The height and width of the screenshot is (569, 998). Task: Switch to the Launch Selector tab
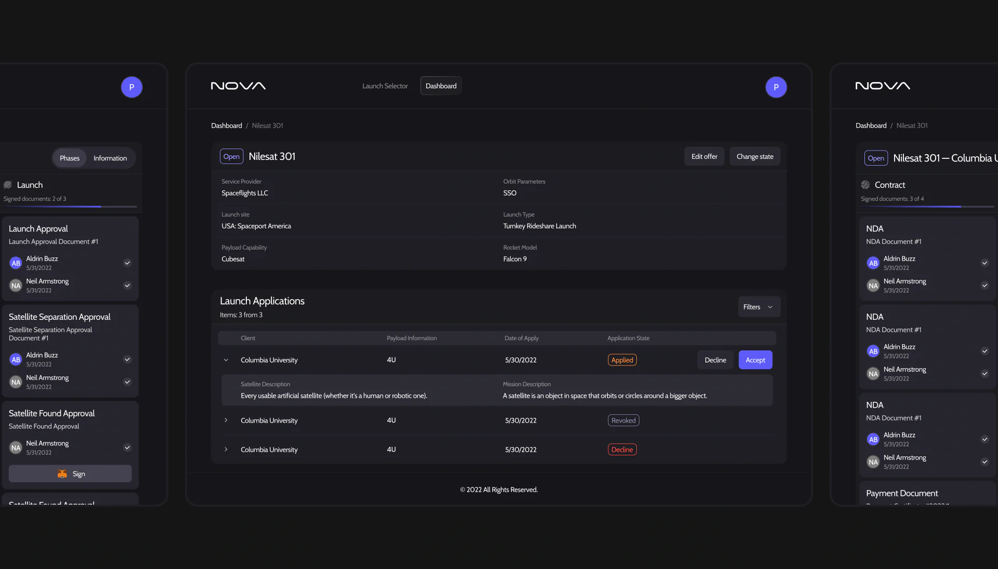point(385,86)
